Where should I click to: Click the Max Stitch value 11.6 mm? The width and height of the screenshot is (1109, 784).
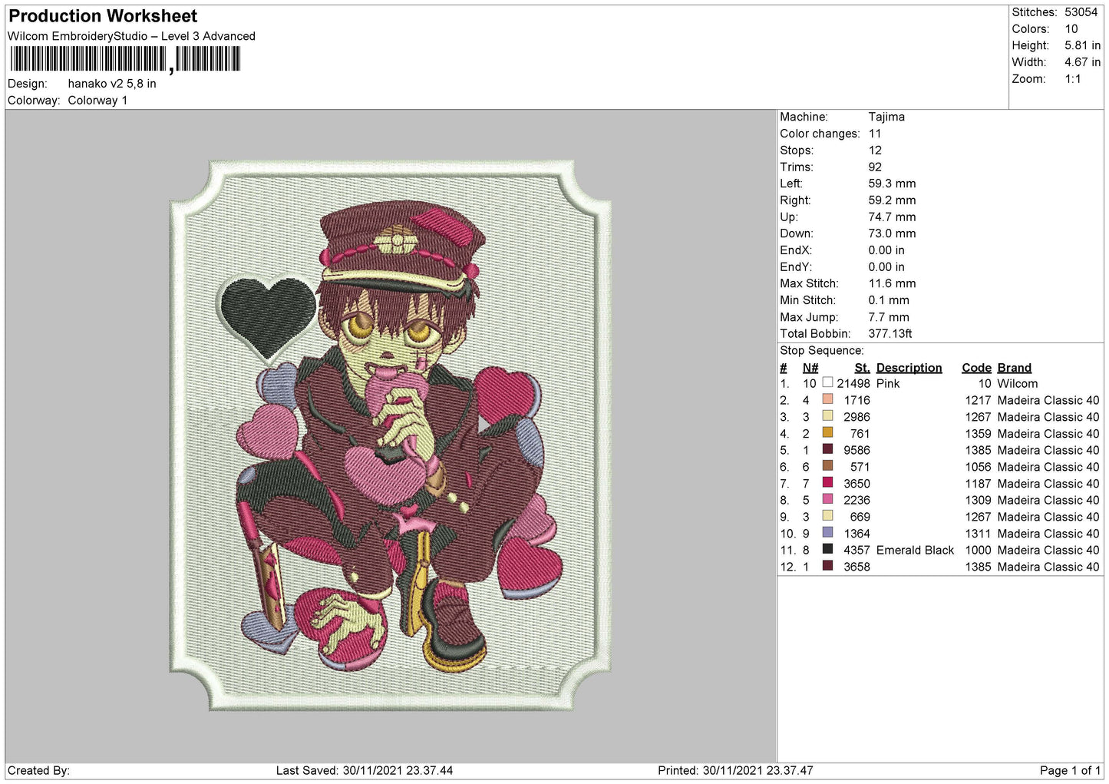pos(892,283)
